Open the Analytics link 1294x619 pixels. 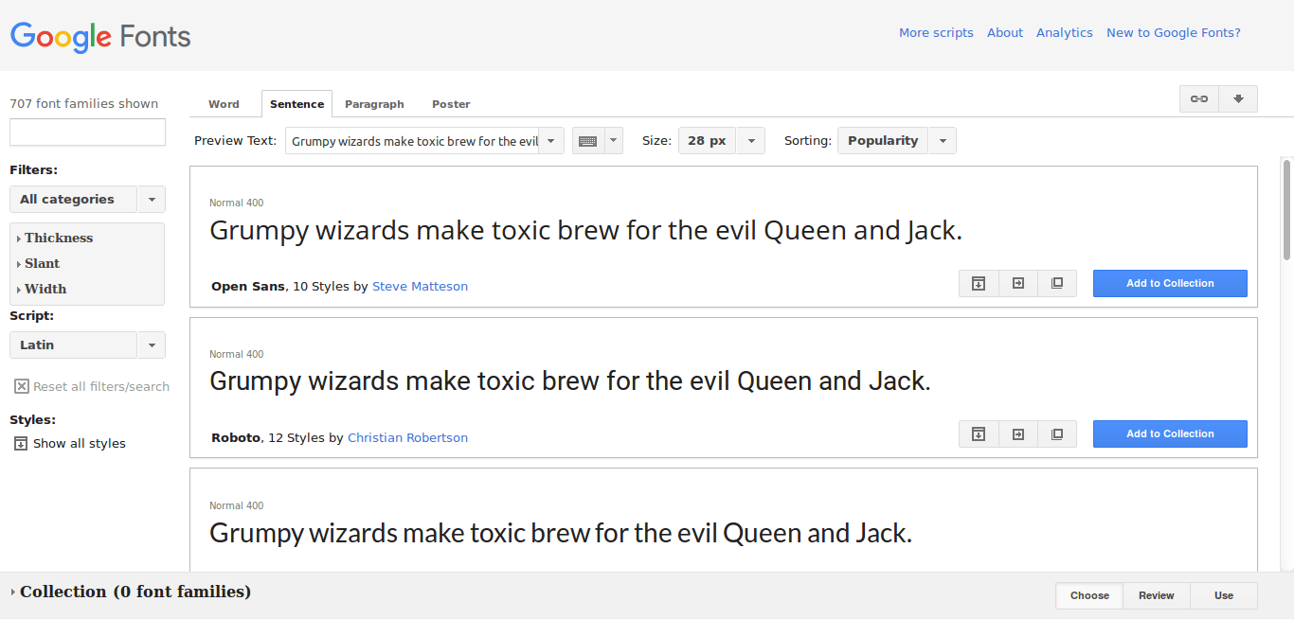point(1065,32)
